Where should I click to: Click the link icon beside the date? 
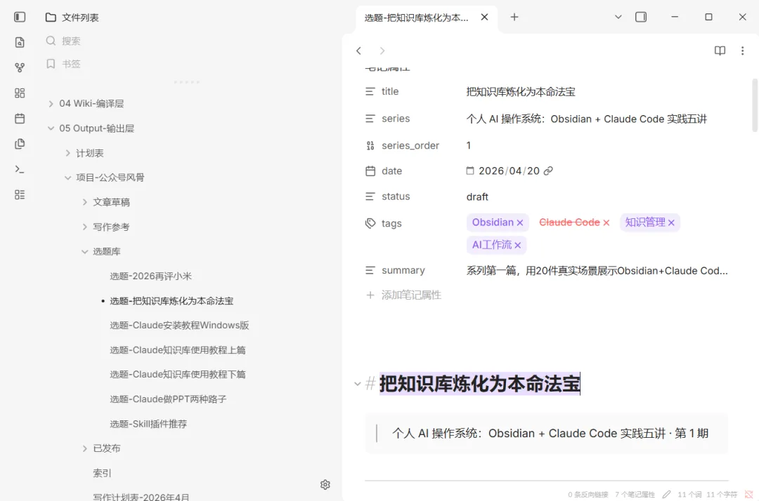click(x=548, y=171)
